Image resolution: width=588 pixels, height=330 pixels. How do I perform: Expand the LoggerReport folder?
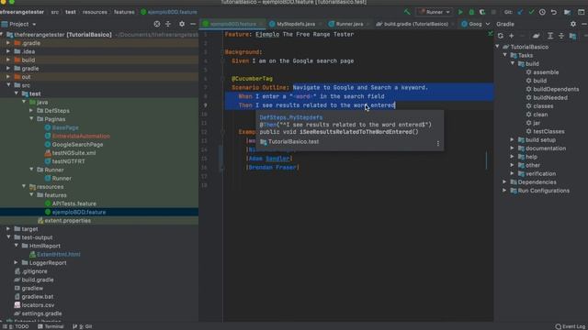coord(17,263)
